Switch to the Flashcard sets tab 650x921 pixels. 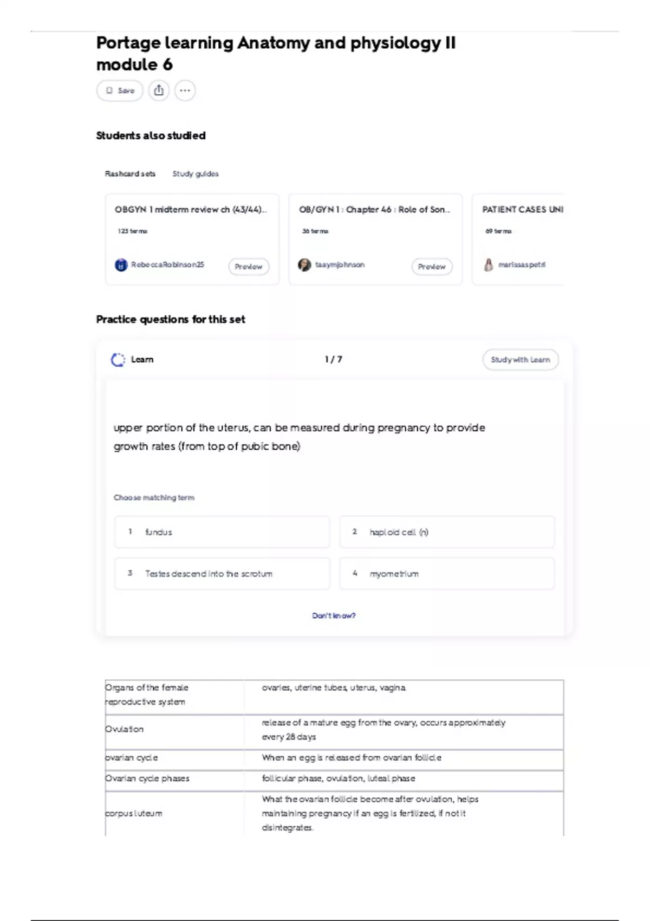pyautogui.click(x=130, y=174)
